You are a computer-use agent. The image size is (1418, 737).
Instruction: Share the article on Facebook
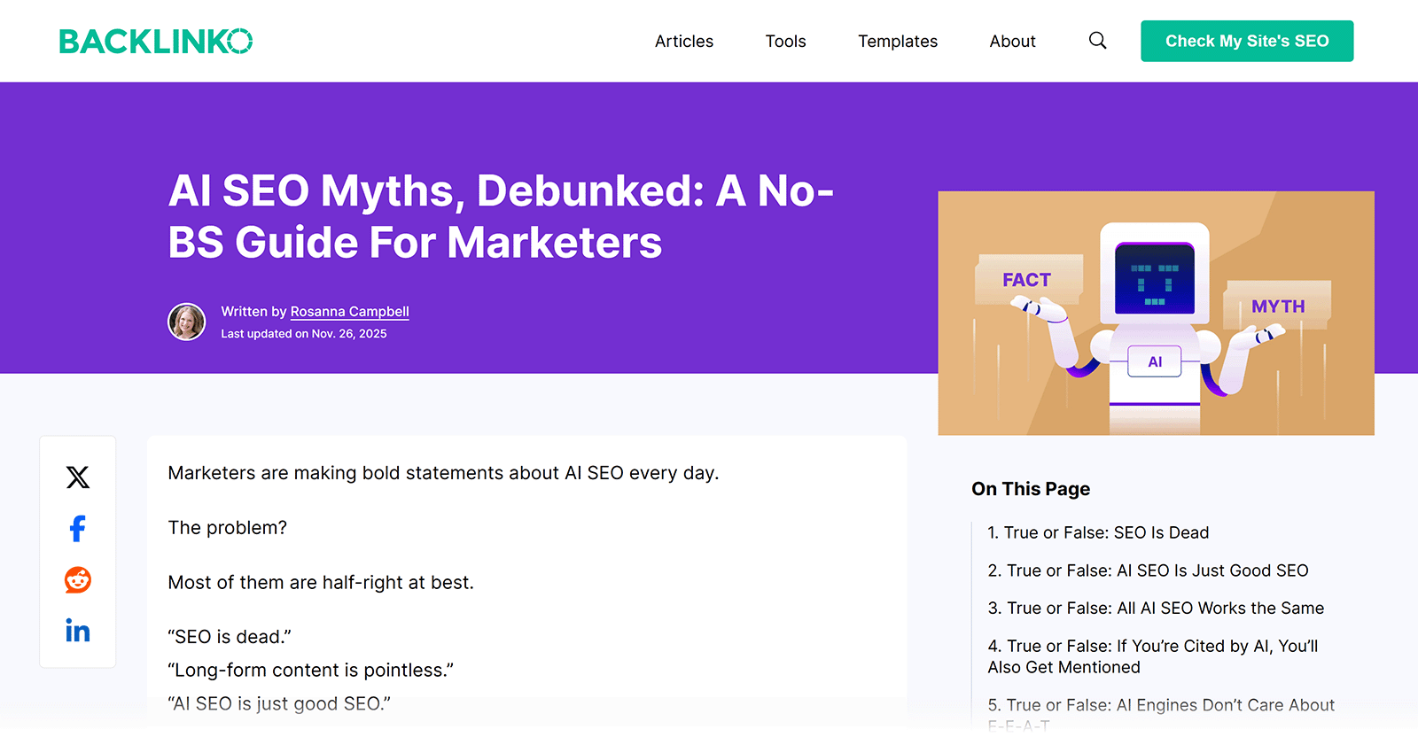[x=78, y=529]
